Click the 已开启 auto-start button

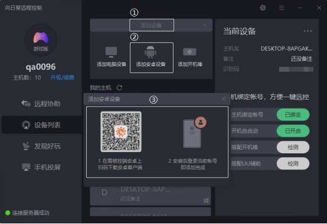pyautogui.click(x=293, y=131)
